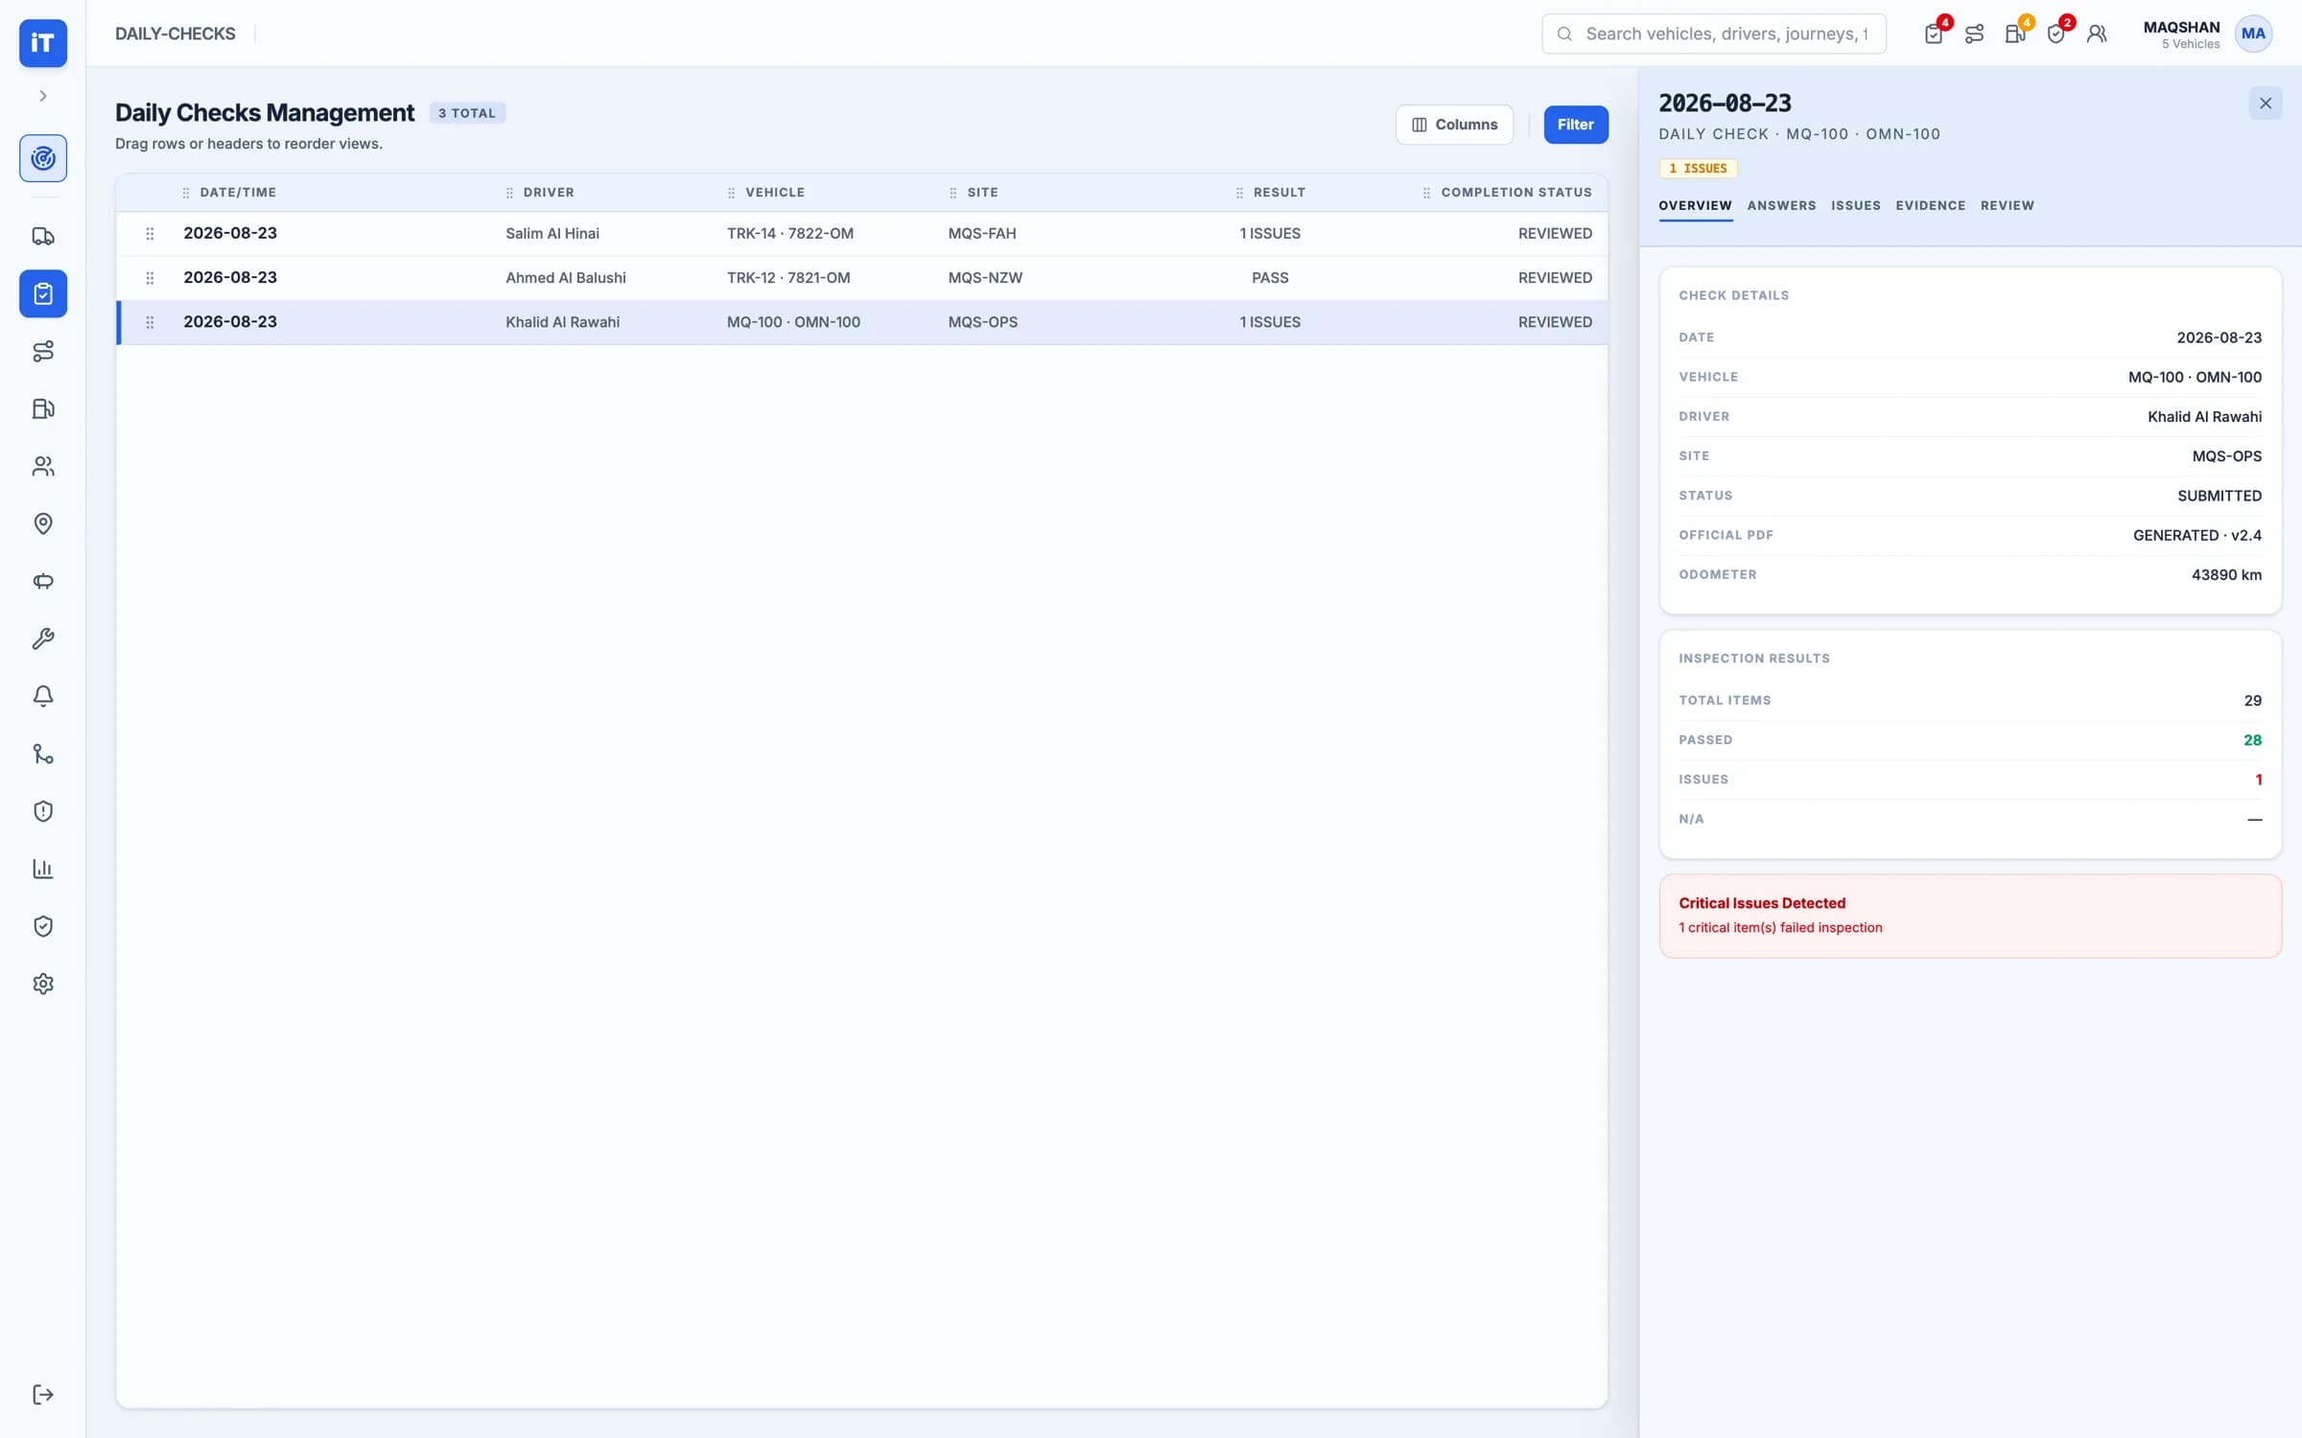Viewport: 2302px width, 1438px height.
Task: Open the drivers people sidebar icon
Action: click(43, 466)
